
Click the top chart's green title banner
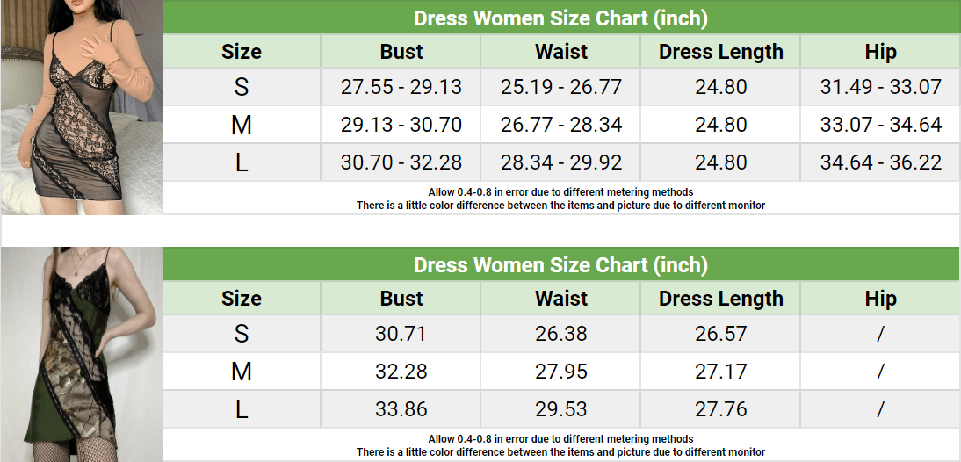coord(560,18)
